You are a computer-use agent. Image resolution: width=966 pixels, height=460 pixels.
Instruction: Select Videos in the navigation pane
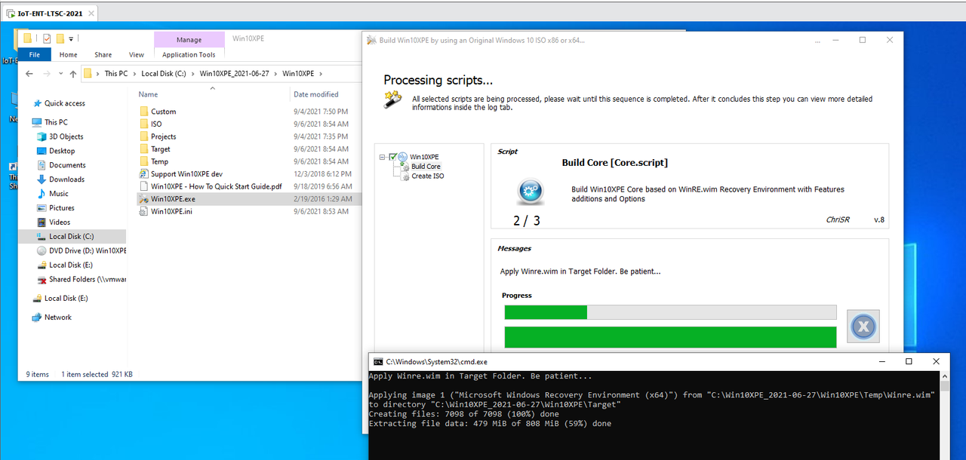point(60,222)
